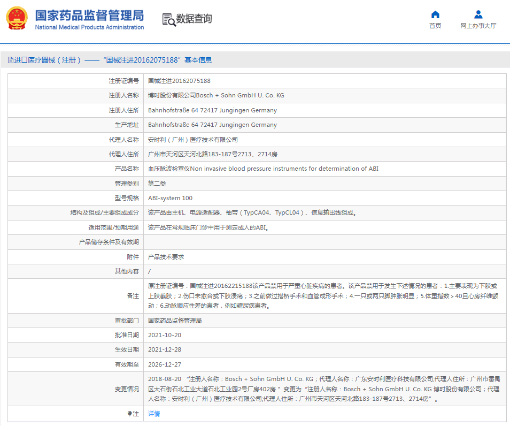Click 产品技术要求 in the 附件 row

(x=166, y=257)
